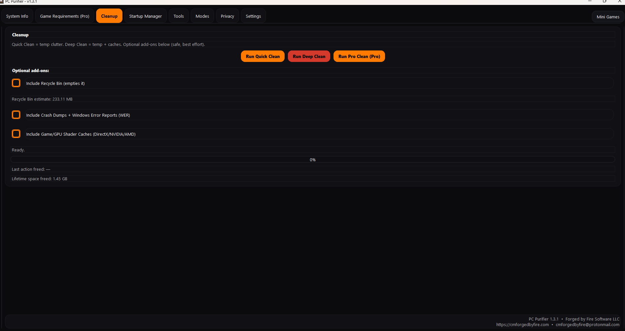Click the Recycle Bin estimate text
625x331 pixels.
tap(42, 99)
